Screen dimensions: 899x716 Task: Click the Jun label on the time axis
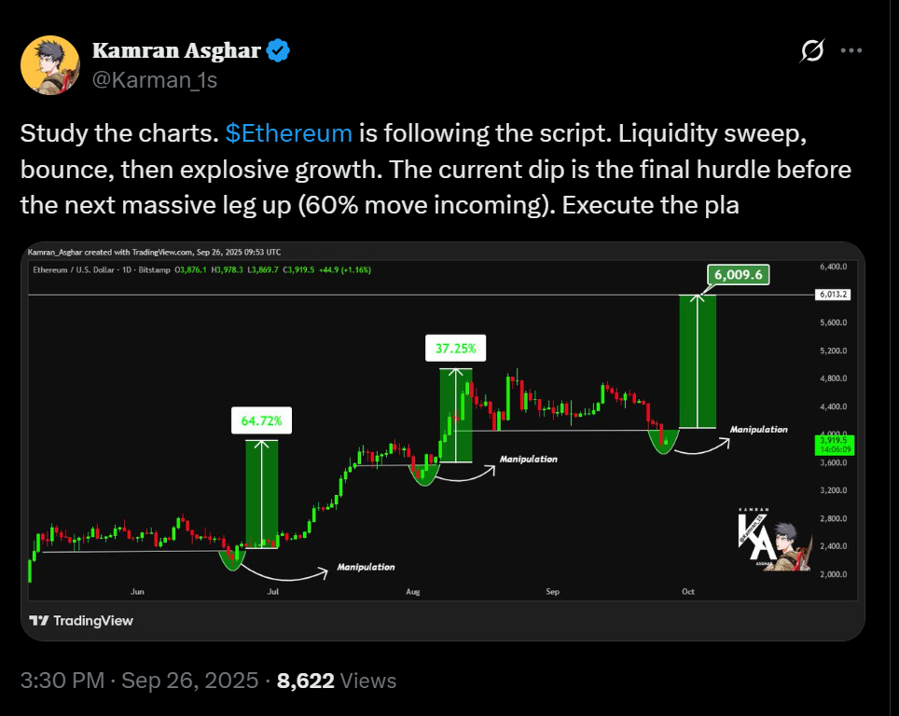(x=138, y=592)
